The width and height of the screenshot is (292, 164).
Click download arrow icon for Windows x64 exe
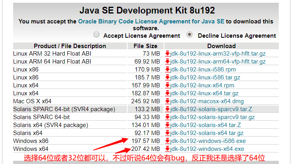click(x=167, y=149)
